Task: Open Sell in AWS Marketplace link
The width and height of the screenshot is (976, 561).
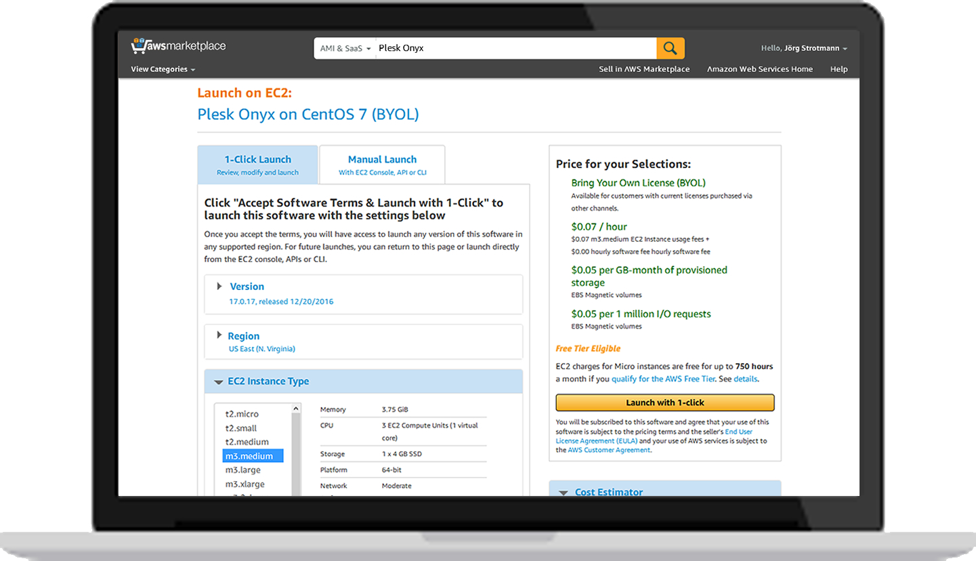Action: pyautogui.click(x=644, y=69)
